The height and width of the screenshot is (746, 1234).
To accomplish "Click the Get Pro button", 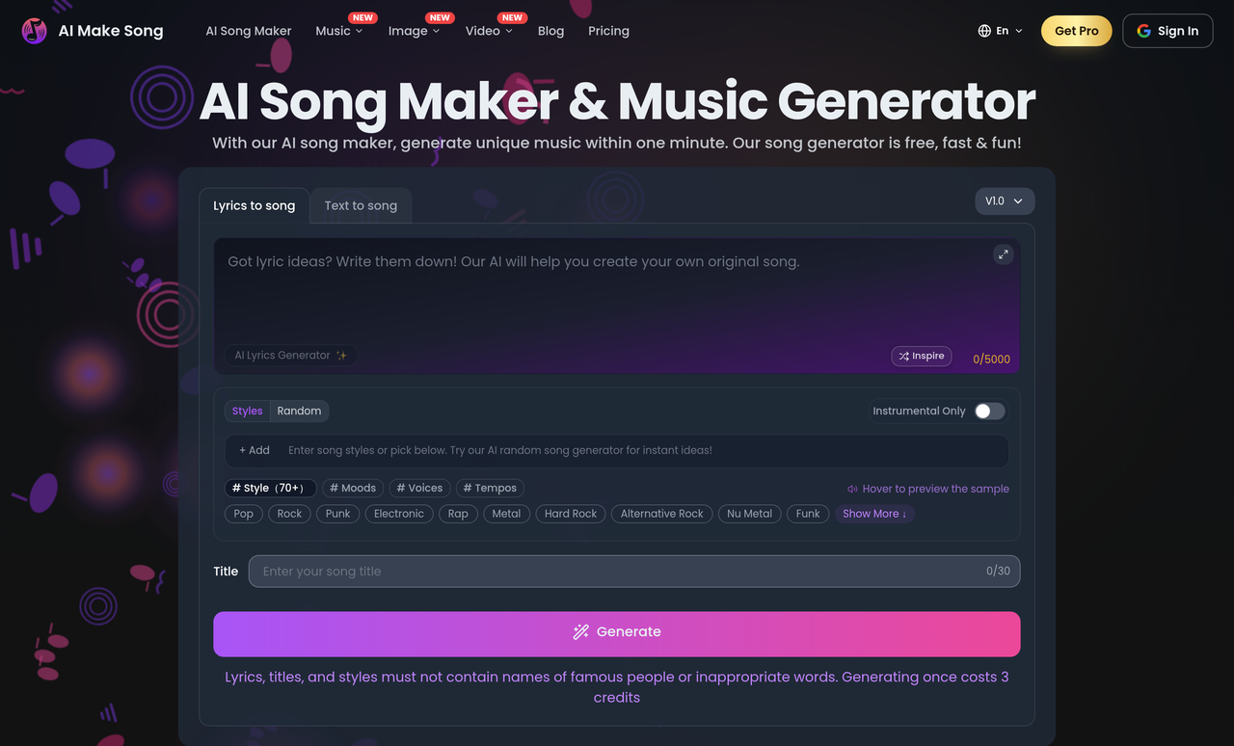I will [1077, 31].
